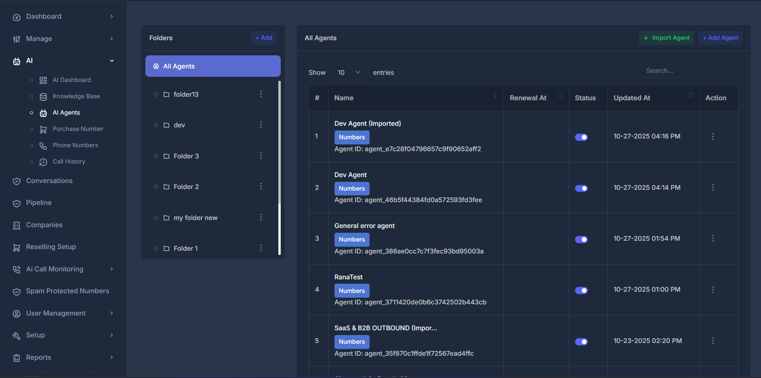
Task: Click the Dashboard gauge icon in sidebar
Action: [16, 17]
